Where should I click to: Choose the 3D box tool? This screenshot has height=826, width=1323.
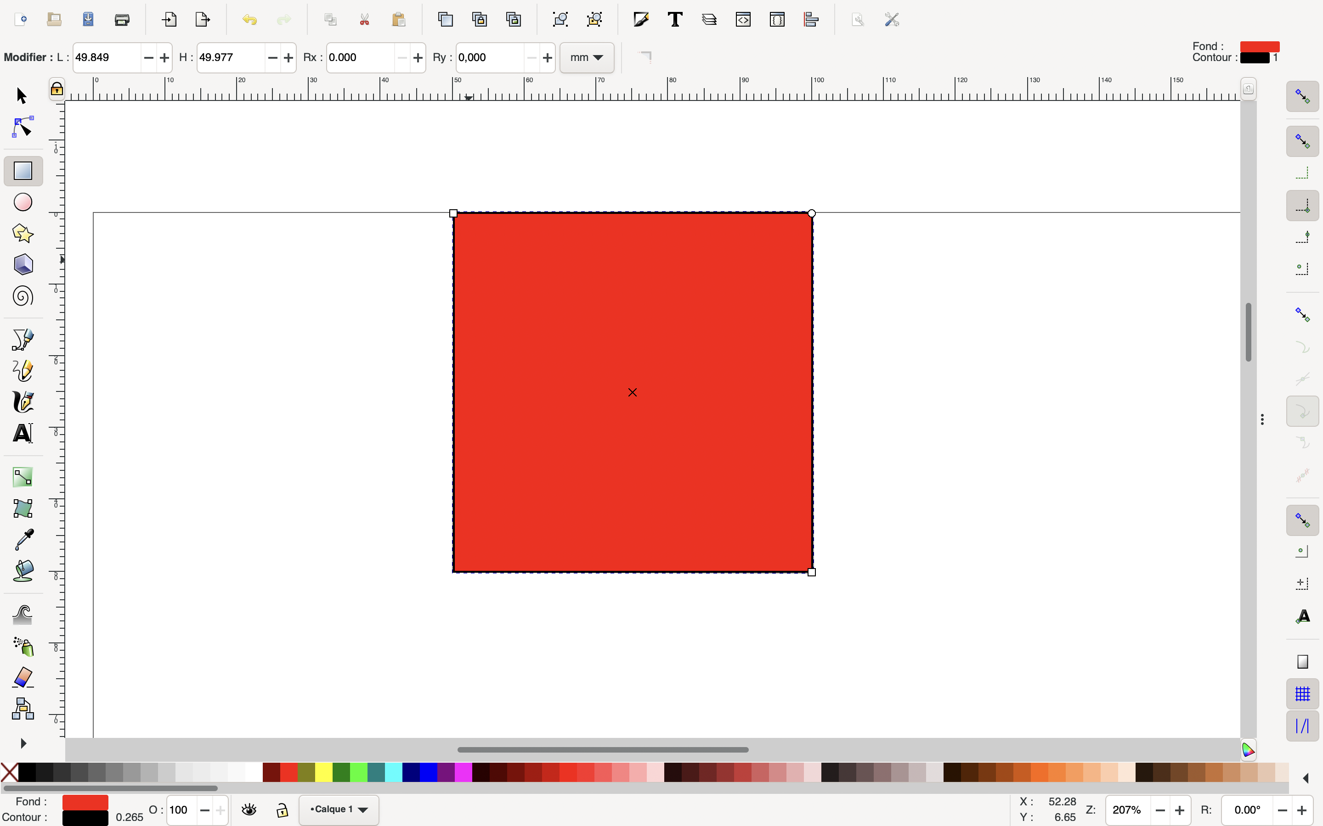tap(23, 265)
